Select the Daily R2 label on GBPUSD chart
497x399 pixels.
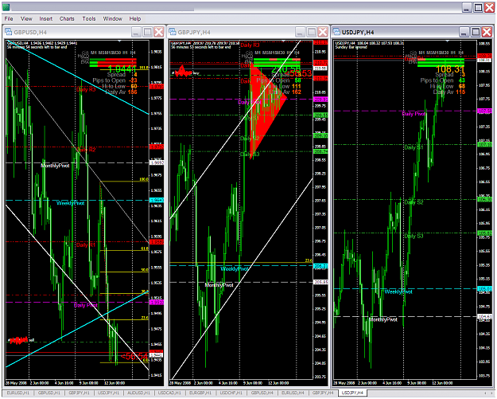(86, 150)
